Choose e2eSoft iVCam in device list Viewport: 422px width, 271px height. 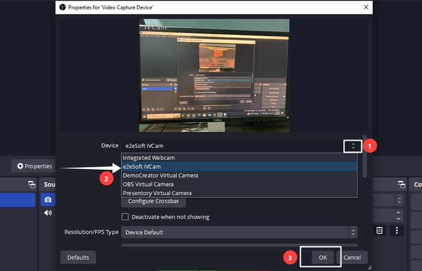coord(239,167)
